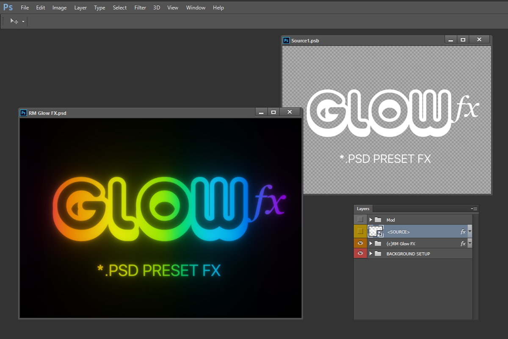Open the Move tool preset picker arrow
Screen dimensions: 508x339
point(23,21)
